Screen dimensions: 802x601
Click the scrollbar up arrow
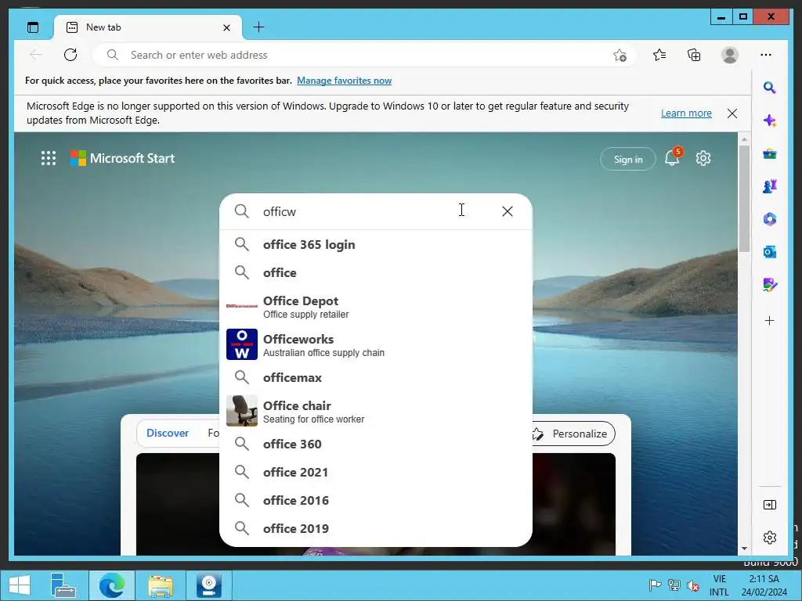(x=744, y=139)
